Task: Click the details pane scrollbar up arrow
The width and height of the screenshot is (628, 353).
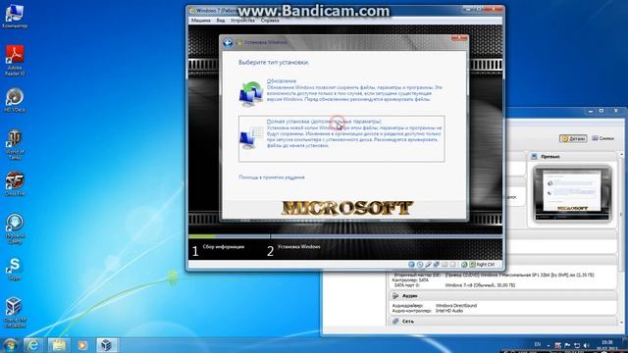Action: point(621,155)
